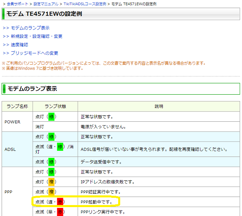Image resolution: width=242 pixels, height=216 pixels.
Task: Click the 消灯 status cell
Action: tap(55, 127)
